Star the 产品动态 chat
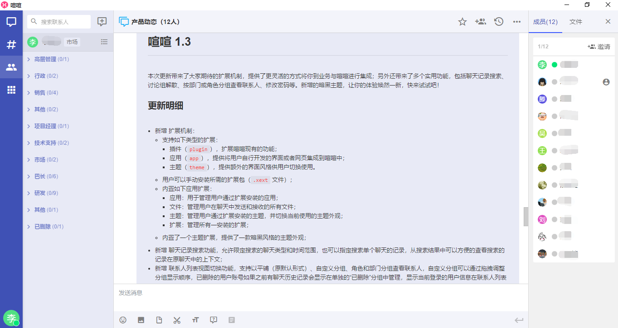The height and width of the screenshot is (328, 618). [462, 22]
